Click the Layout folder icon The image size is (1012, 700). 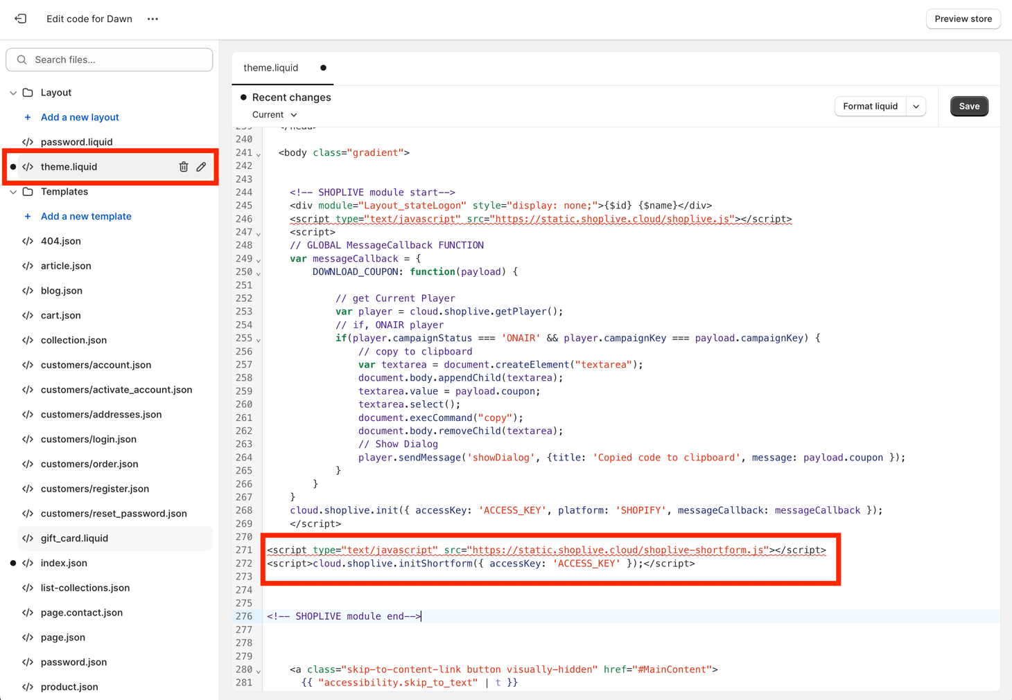tap(28, 93)
